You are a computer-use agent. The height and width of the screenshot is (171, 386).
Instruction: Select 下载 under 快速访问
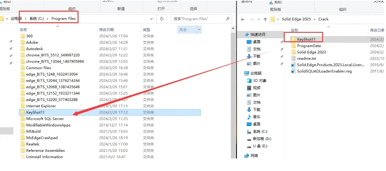(253, 56)
